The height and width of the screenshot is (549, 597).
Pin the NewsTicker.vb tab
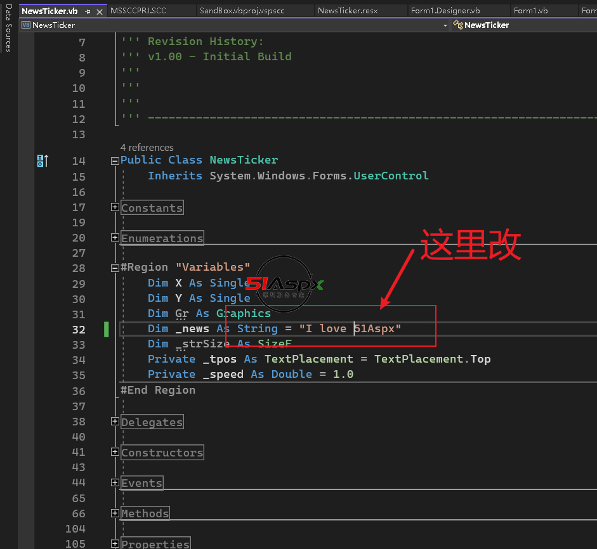point(88,11)
